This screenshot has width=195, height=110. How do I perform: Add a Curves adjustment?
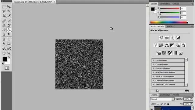coord(172,38)
